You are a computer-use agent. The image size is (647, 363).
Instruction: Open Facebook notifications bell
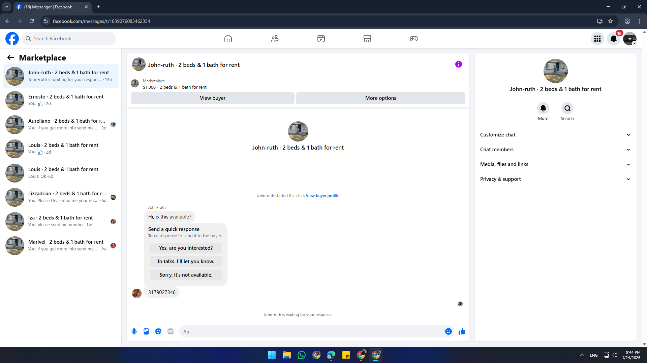pyautogui.click(x=614, y=39)
